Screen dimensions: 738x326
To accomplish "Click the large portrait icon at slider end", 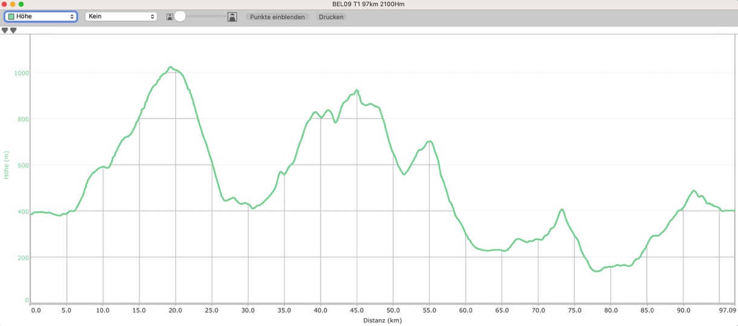I will click(x=232, y=17).
